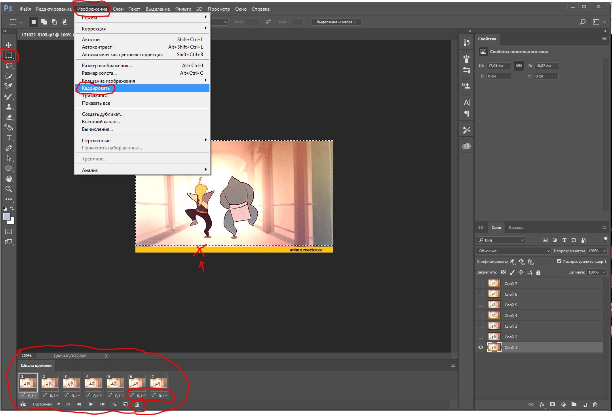Select the Rectangular Marquee tool
Viewport: 612px width, 415px height.
coord(9,55)
